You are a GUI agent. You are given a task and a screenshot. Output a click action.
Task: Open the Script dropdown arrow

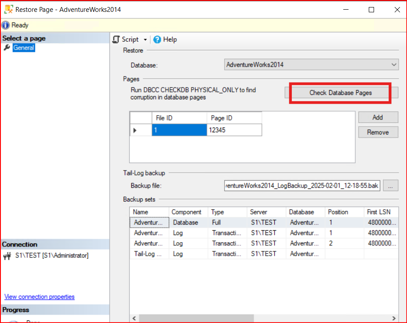pos(145,40)
